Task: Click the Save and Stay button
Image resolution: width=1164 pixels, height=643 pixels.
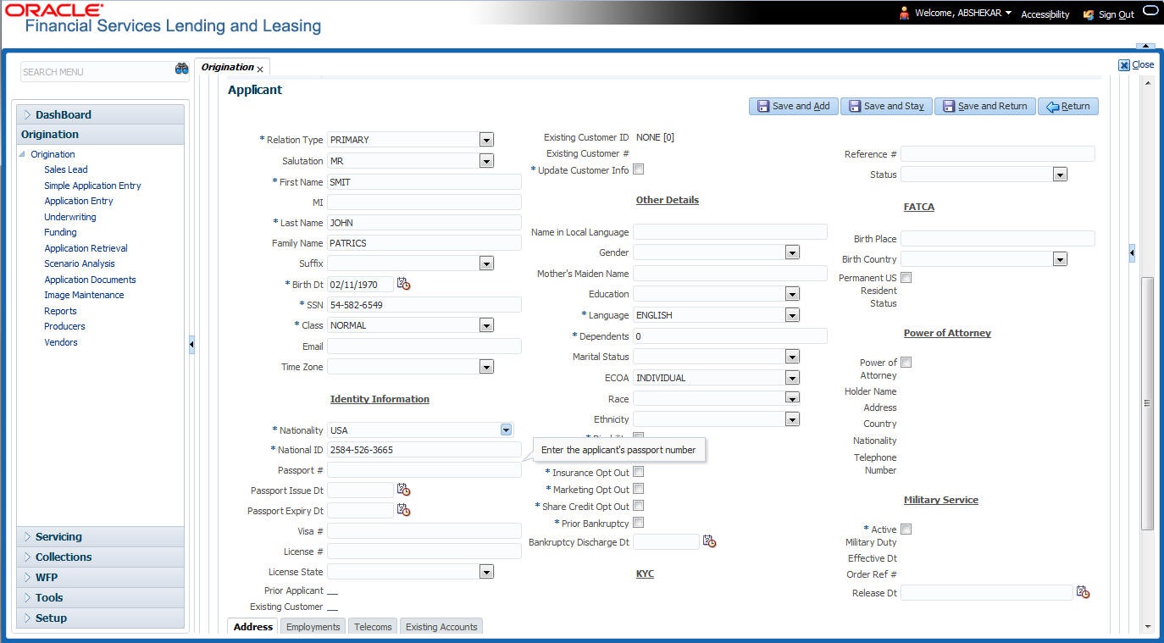Action: [886, 106]
